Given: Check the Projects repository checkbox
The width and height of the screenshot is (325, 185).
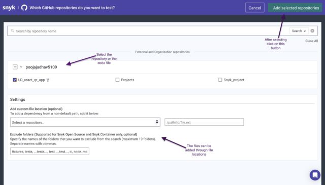Looking at the screenshot, I should [x=117, y=80].
